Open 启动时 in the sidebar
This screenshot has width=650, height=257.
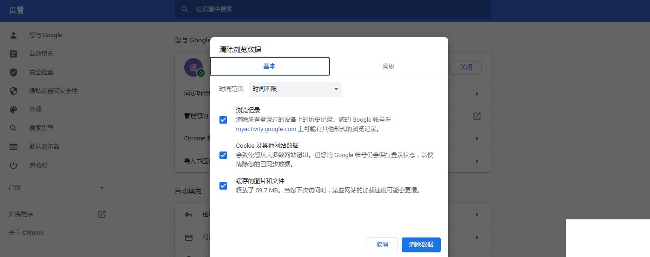[38, 165]
